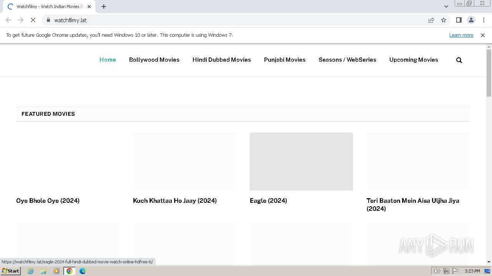
Task: Open File Explorer from taskbar
Action: click(43, 271)
